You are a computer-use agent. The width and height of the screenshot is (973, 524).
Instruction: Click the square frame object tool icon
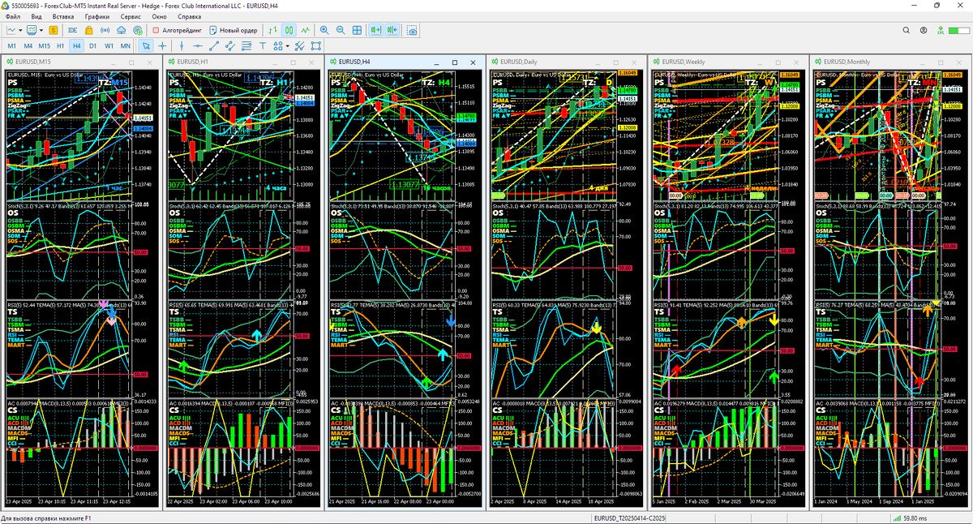[x=315, y=46]
